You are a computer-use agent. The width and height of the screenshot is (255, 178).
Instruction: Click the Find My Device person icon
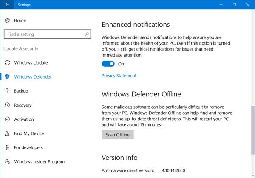pyautogui.click(x=7, y=133)
